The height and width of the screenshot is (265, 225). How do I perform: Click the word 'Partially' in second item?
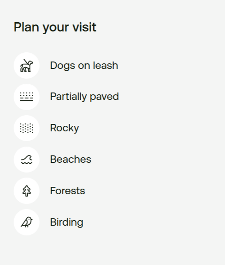click(x=68, y=97)
